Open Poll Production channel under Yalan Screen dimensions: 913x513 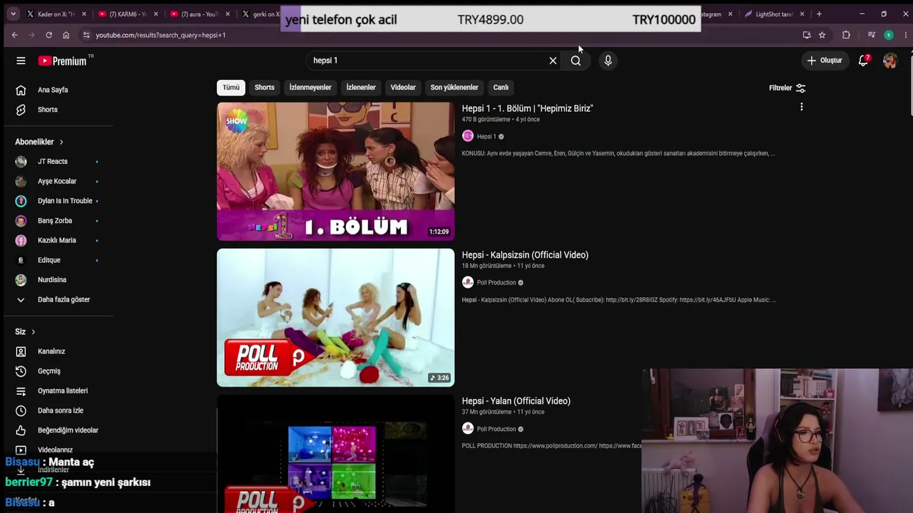(496, 429)
